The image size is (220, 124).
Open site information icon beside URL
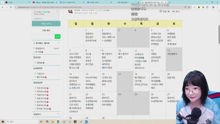click(15, 7)
